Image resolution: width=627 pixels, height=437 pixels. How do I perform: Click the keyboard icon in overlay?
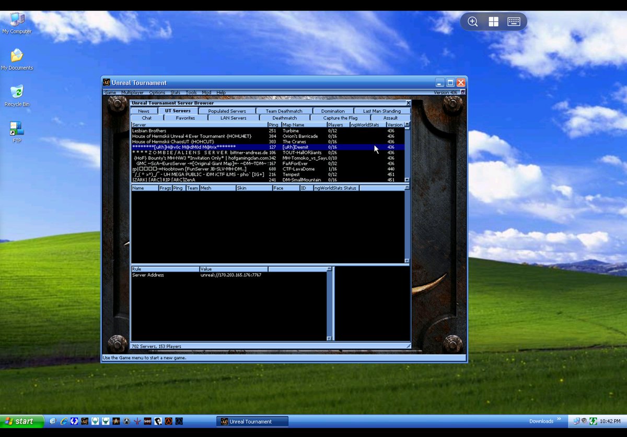pos(514,21)
